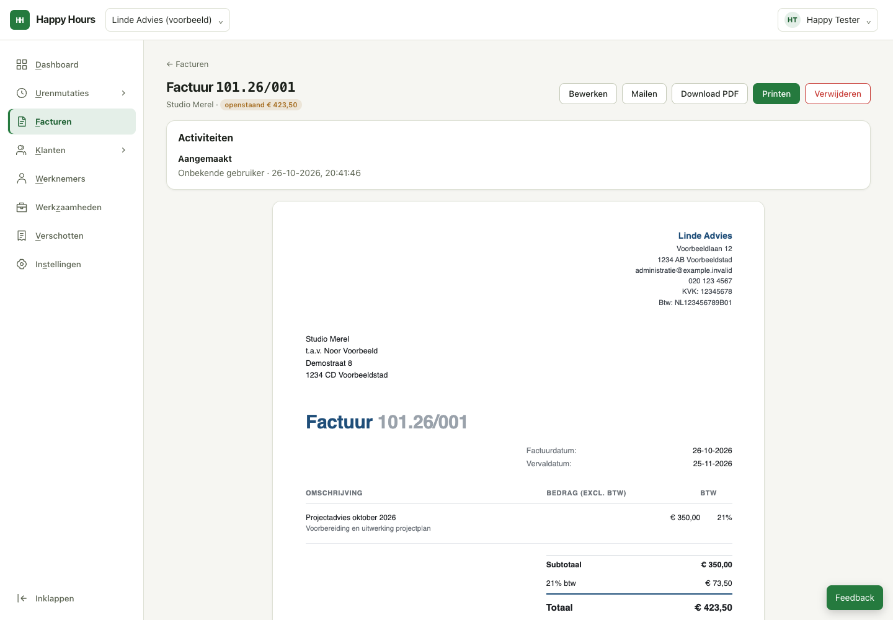Click the Mailen button
The image size is (893, 620).
pyautogui.click(x=644, y=94)
